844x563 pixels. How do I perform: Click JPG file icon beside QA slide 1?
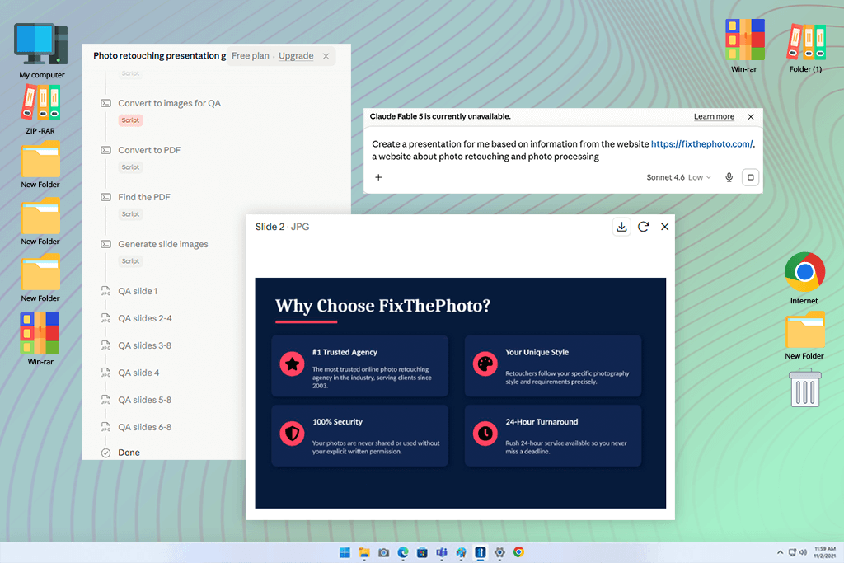click(106, 291)
